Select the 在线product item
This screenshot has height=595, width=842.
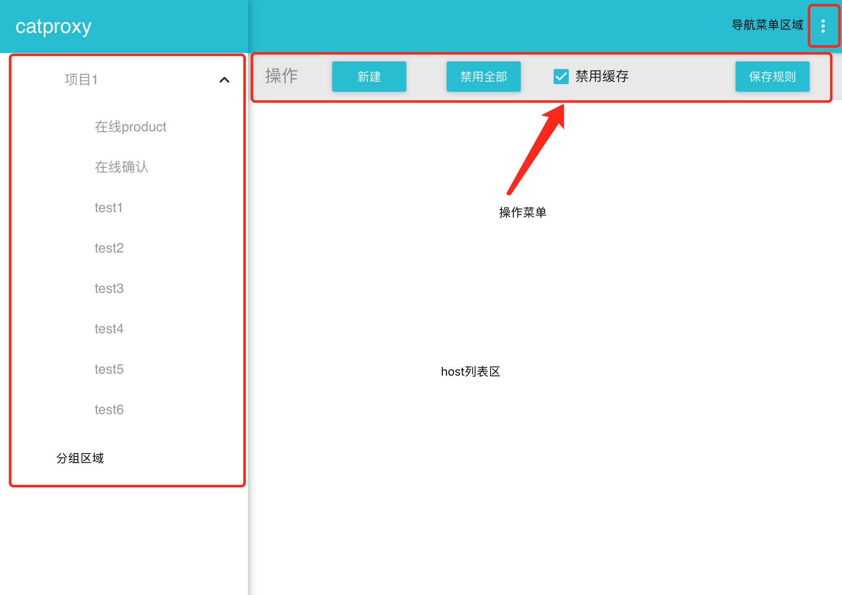[x=131, y=127]
